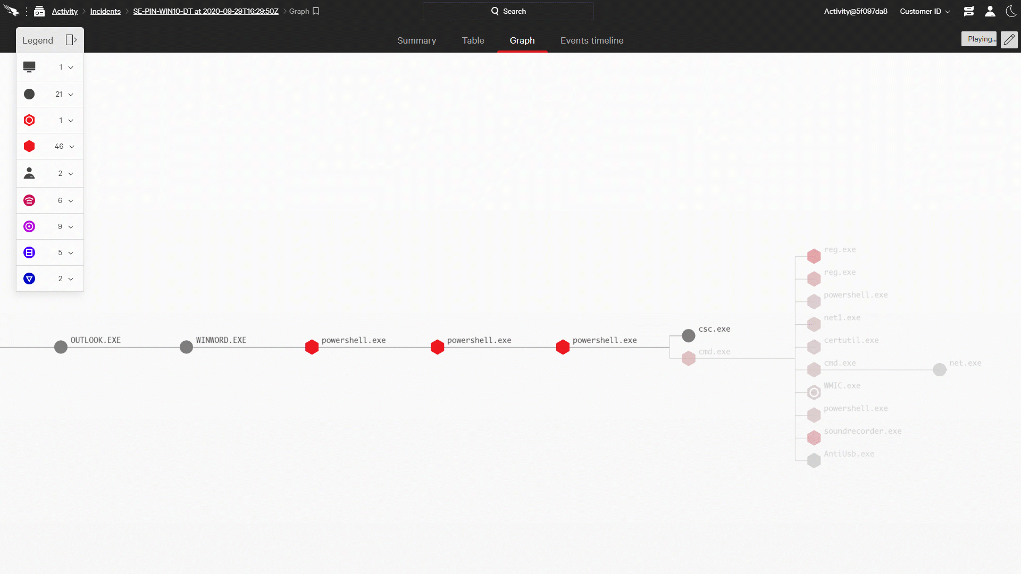The height and width of the screenshot is (574, 1021).
Task: Select the detection hexagon icon in Legend
Action: coord(29,146)
